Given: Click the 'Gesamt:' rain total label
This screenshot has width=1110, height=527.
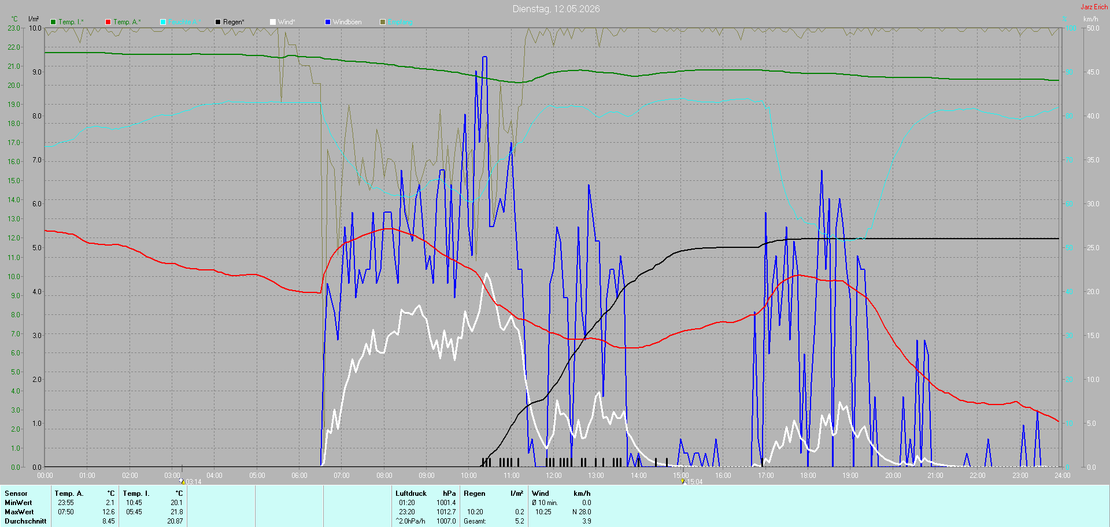Looking at the screenshot, I should pyautogui.click(x=475, y=521).
